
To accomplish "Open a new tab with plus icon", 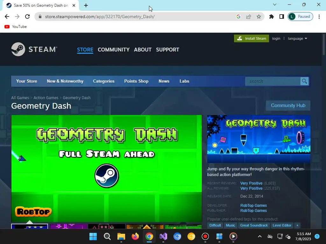I will tap(86, 5).
